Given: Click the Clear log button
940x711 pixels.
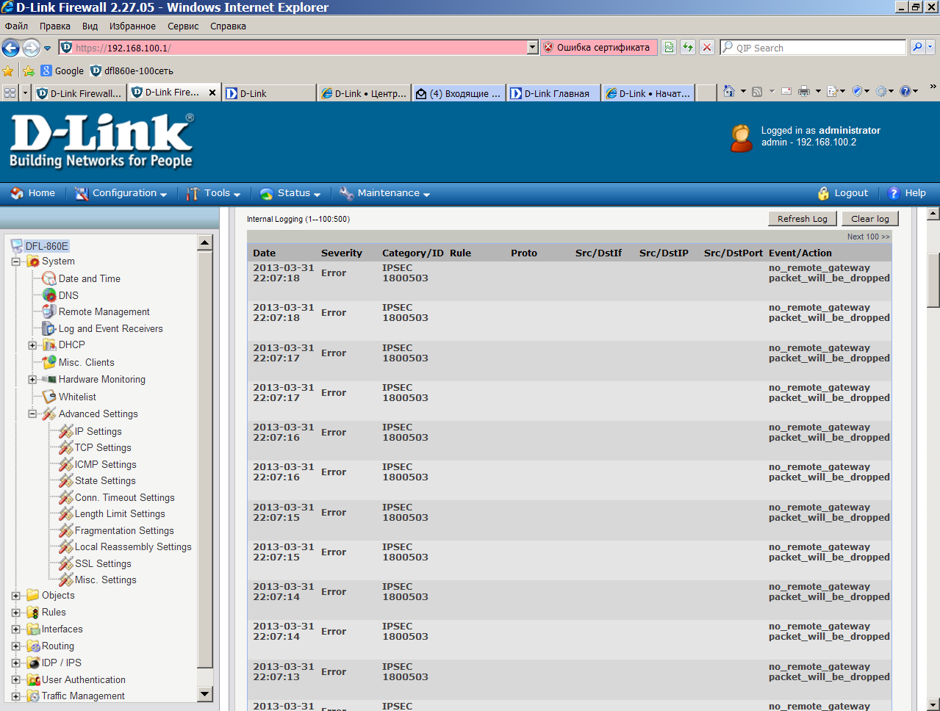Looking at the screenshot, I should [870, 218].
